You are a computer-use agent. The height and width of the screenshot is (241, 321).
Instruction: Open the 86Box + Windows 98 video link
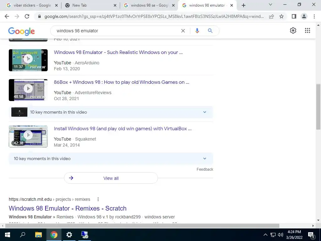click(121, 82)
